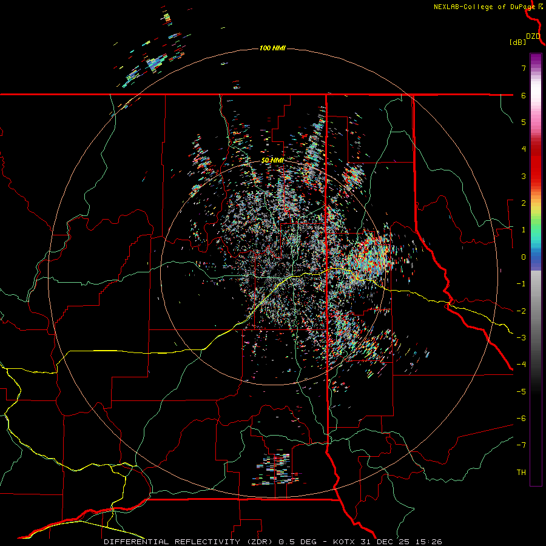This screenshot has height=546, width=546.
Task: Click the 0 dB scale tick label
Action: [524, 257]
